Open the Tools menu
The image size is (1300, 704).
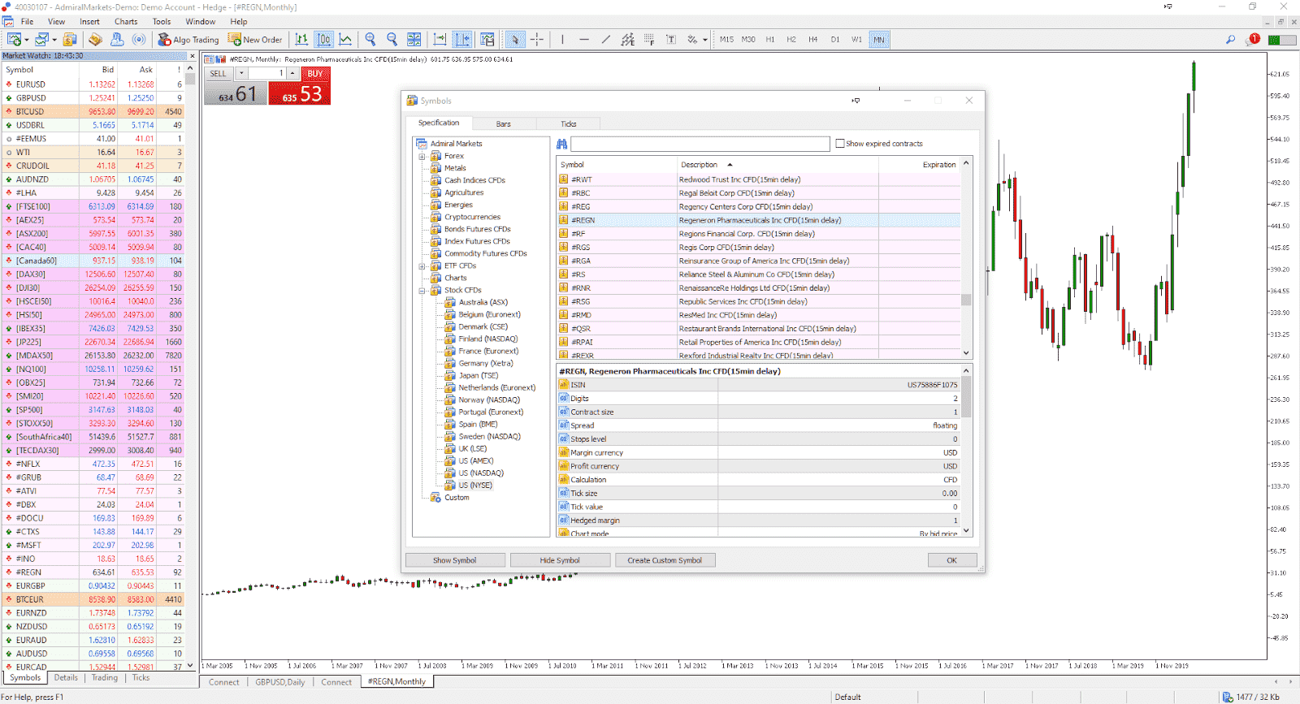point(162,22)
